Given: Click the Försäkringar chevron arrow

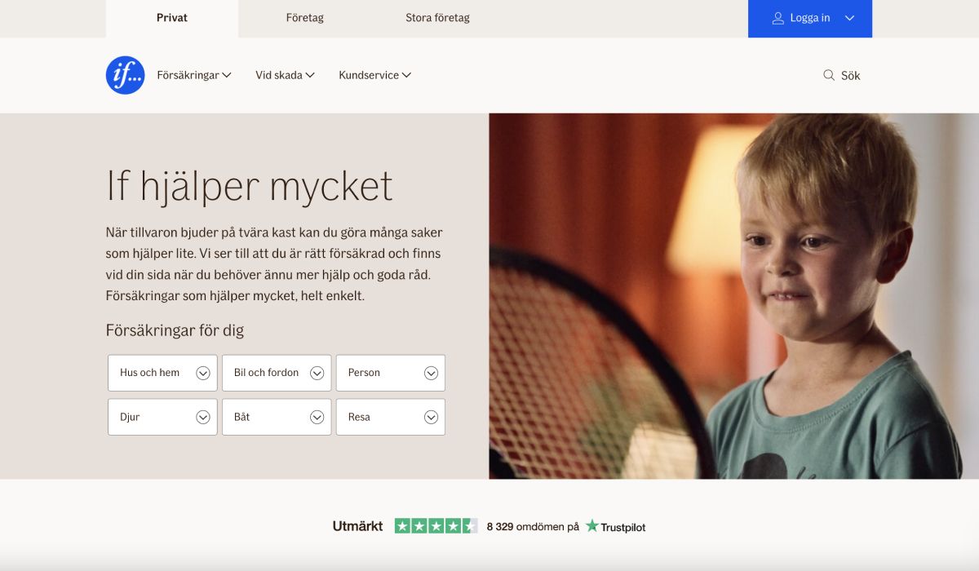Looking at the screenshot, I should (227, 75).
